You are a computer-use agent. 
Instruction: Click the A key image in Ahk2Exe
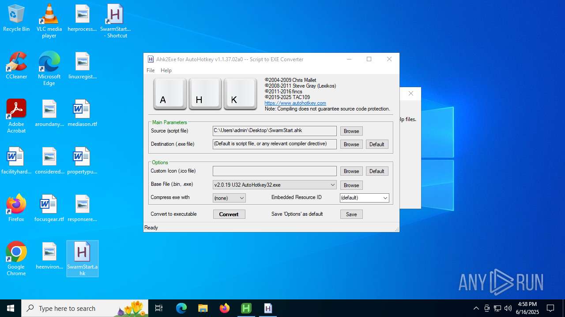[x=170, y=94]
